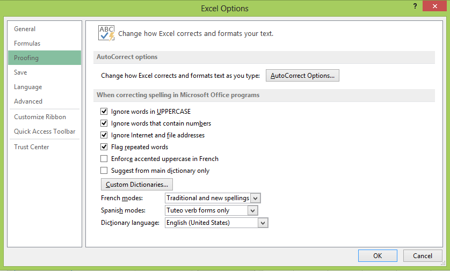Click the 'Spanish modes:' label
Image resolution: width=450 pixels, height=271 pixels.
pyautogui.click(x=123, y=210)
